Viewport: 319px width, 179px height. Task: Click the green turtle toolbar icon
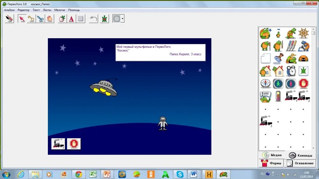pyautogui.click(x=104, y=19)
